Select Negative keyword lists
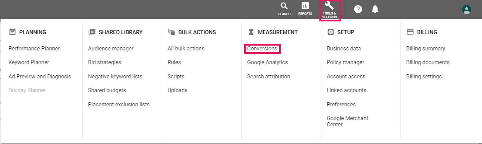Screen dimensions: 482x144 pyautogui.click(x=115, y=77)
